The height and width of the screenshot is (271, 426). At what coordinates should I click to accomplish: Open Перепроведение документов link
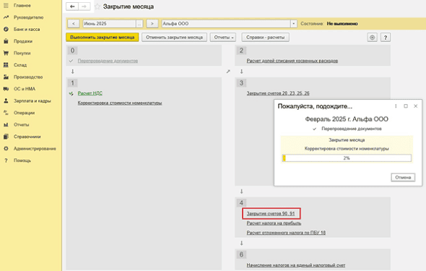click(x=108, y=61)
